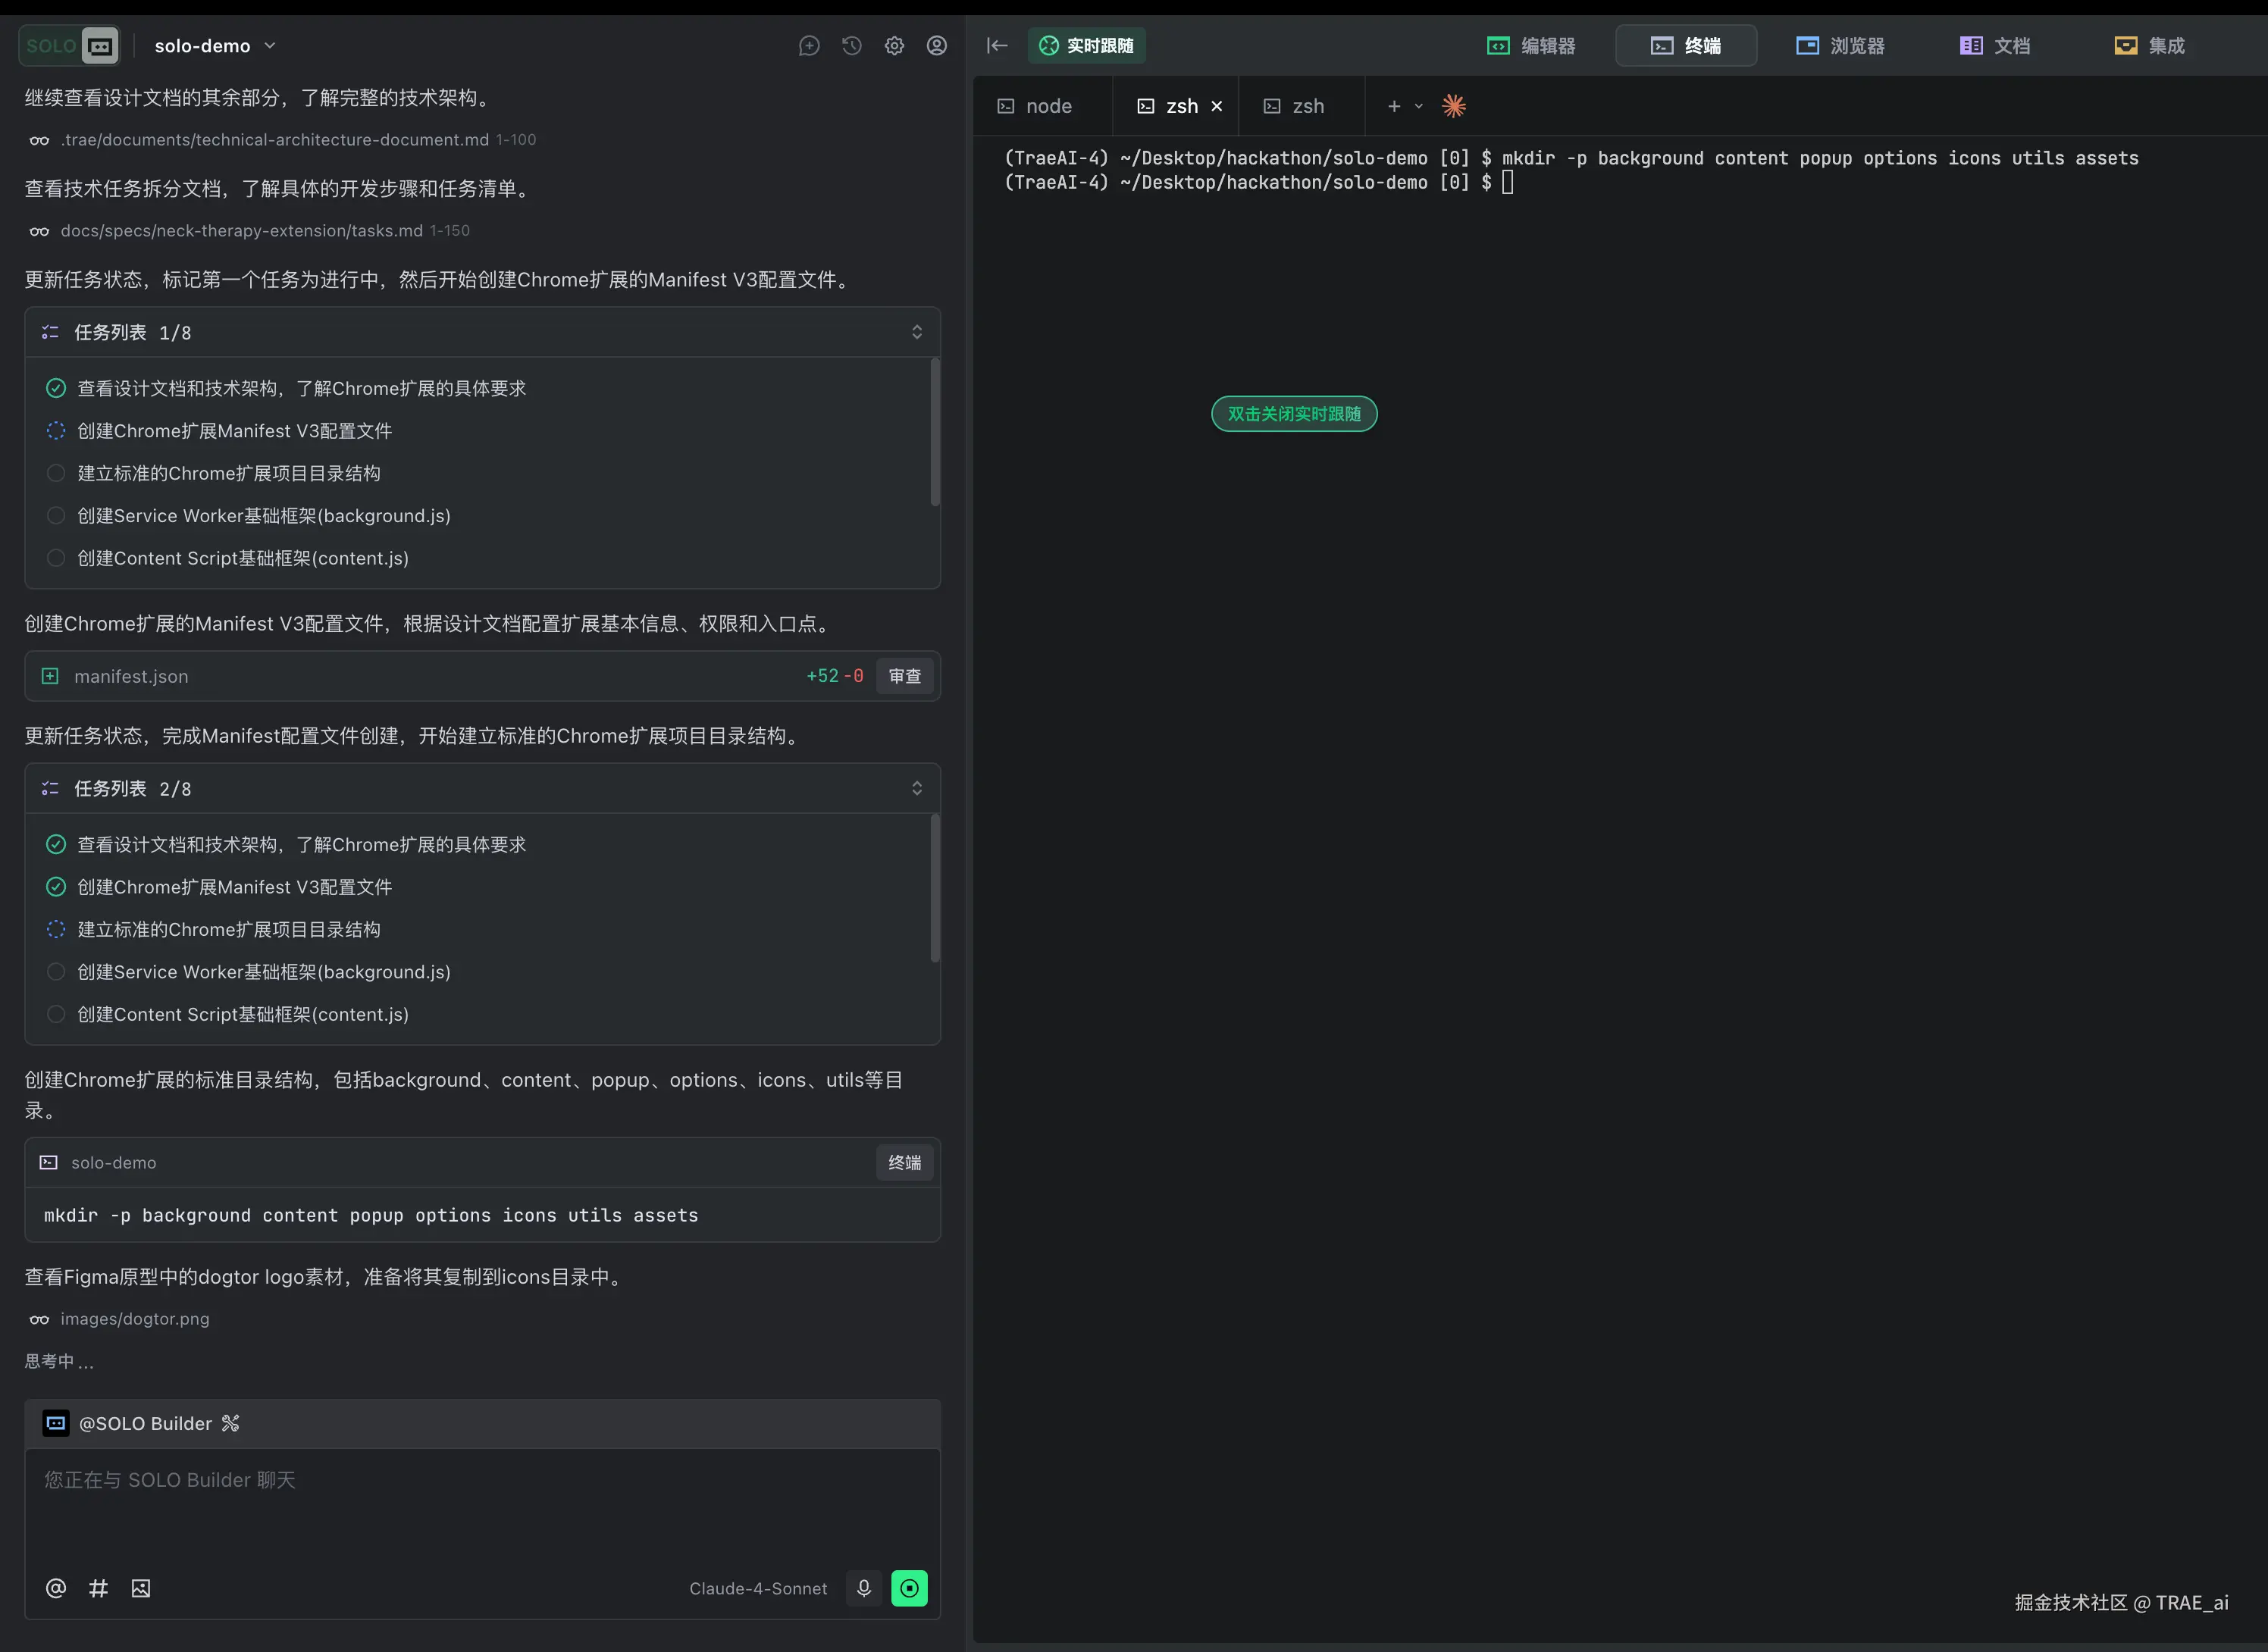The image size is (2268, 1652).
Task: Collapse panel with left arrow-bar icon
Action: [997, 46]
